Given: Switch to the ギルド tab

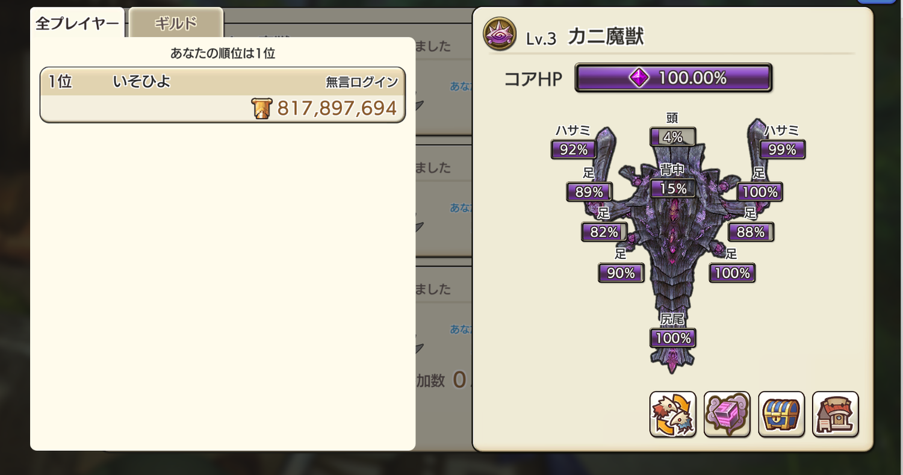Looking at the screenshot, I should [x=176, y=23].
